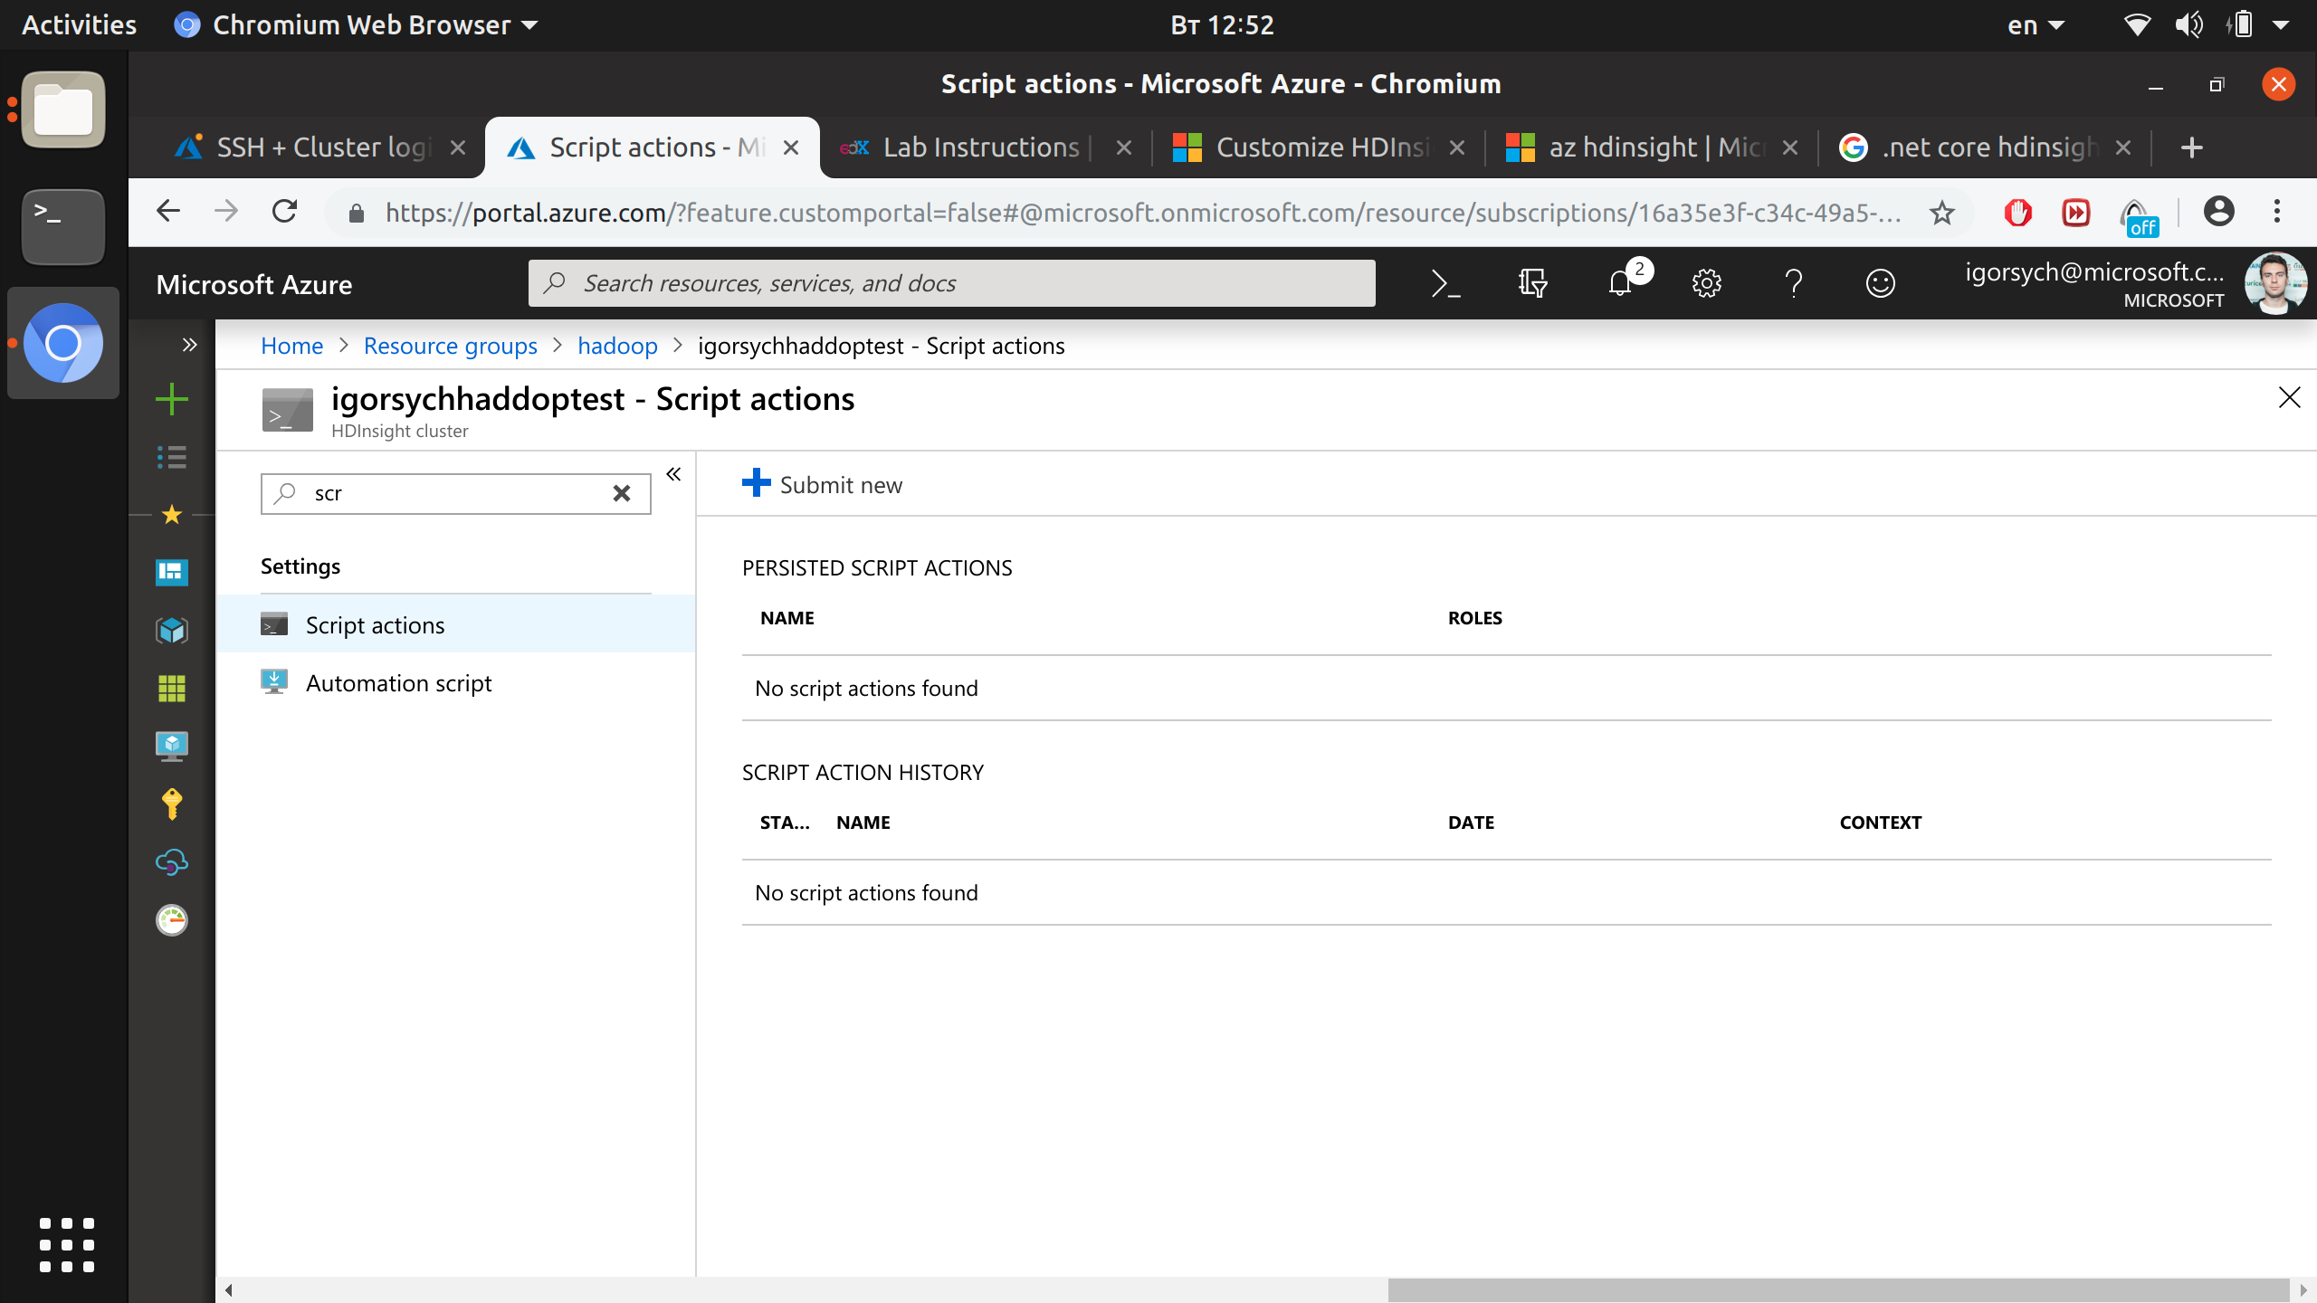Toggle the Favorites star in the sidebar
2317x1303 pixels.
(171, 514)
